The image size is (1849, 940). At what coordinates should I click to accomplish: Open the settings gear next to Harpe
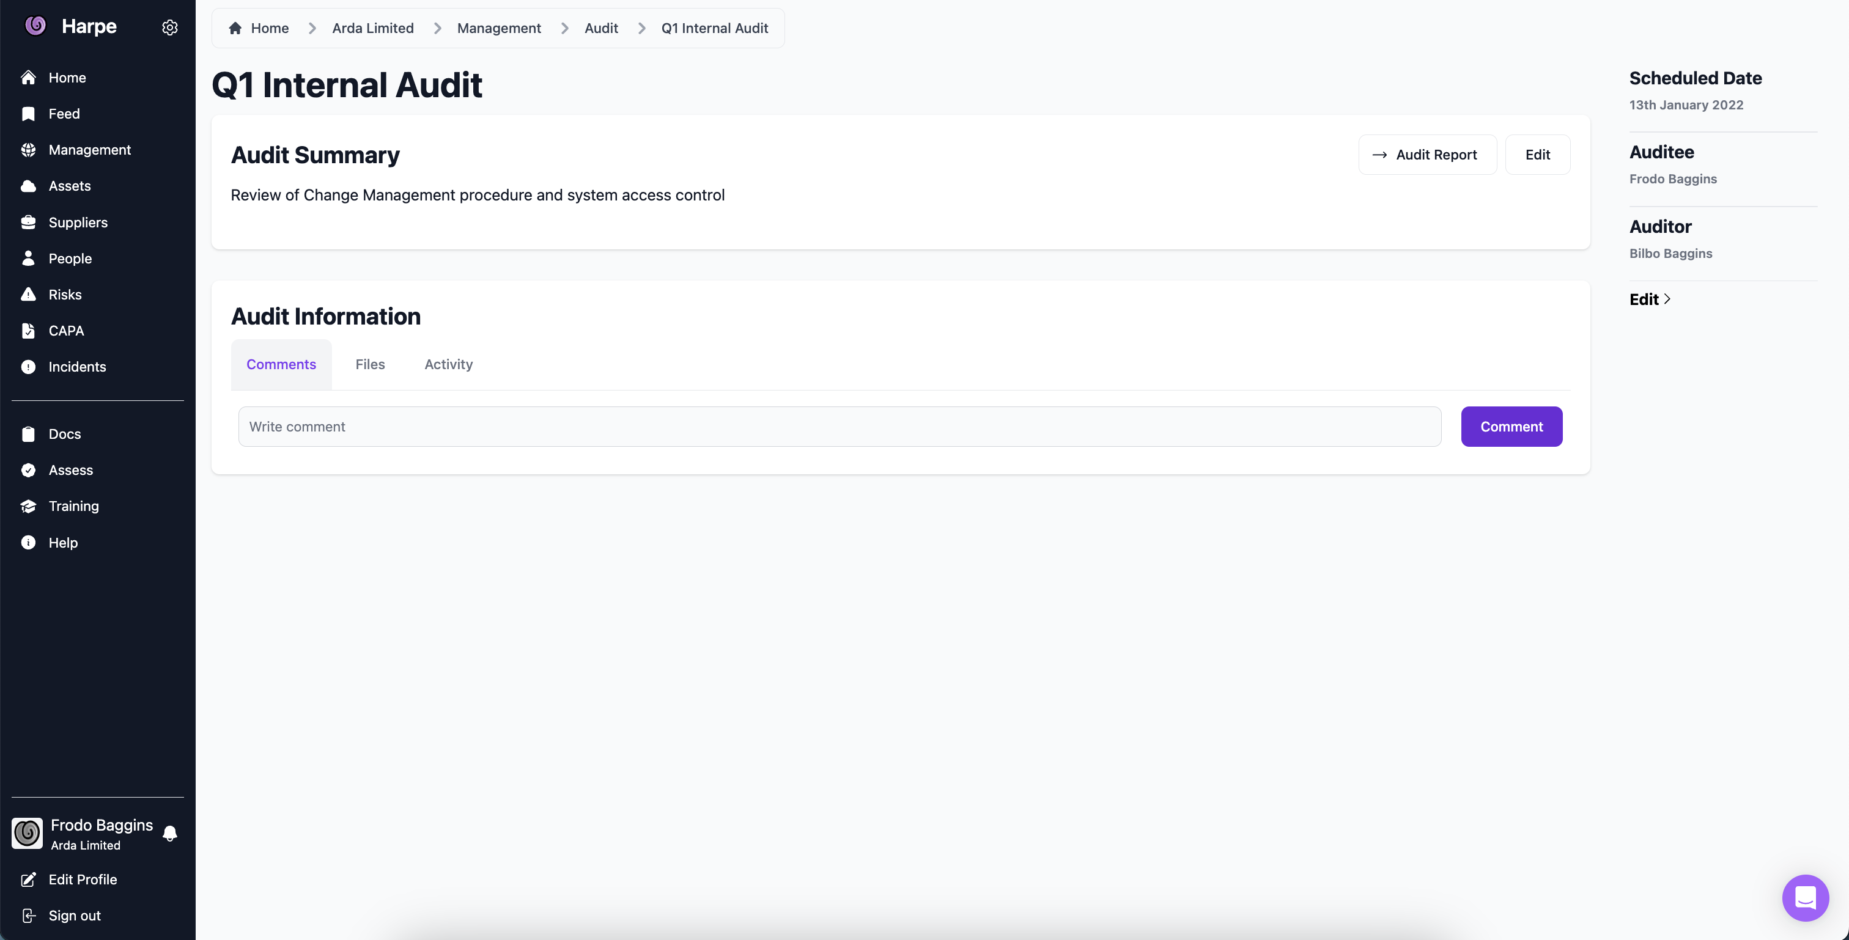tap(169, 28)
